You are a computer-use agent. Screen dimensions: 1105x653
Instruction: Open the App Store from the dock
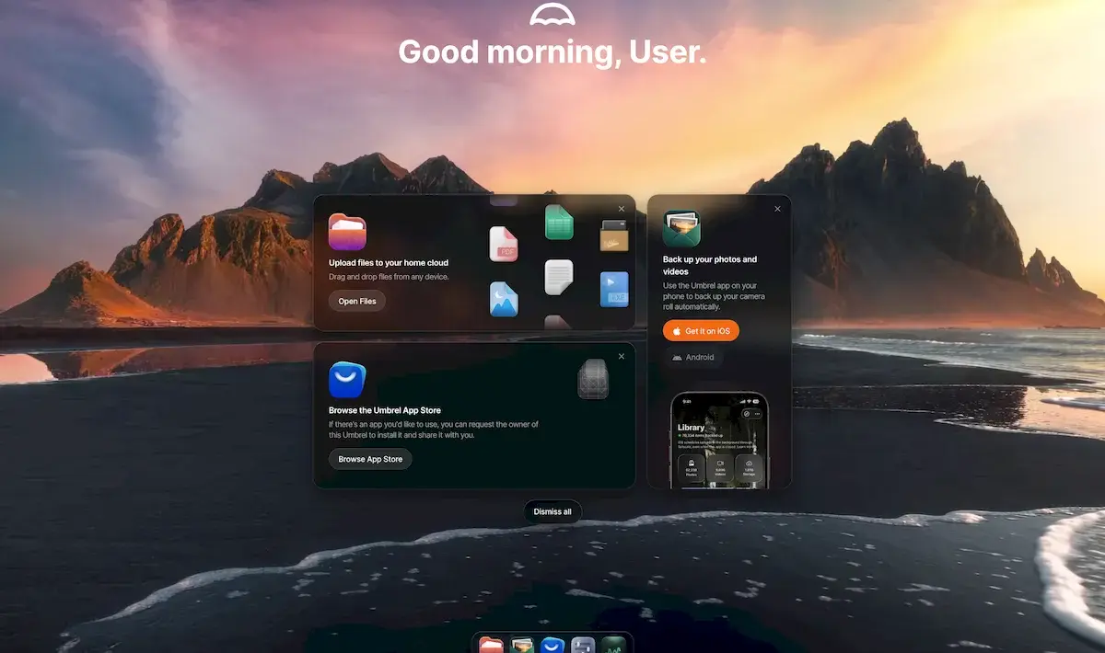(x=552, y=646)
